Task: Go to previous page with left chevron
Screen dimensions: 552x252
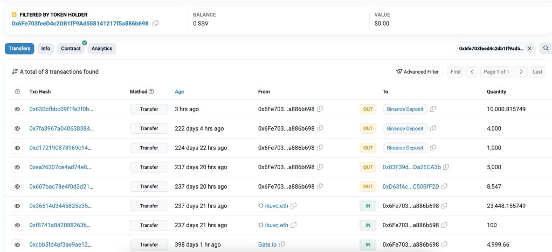Action: 472,71
